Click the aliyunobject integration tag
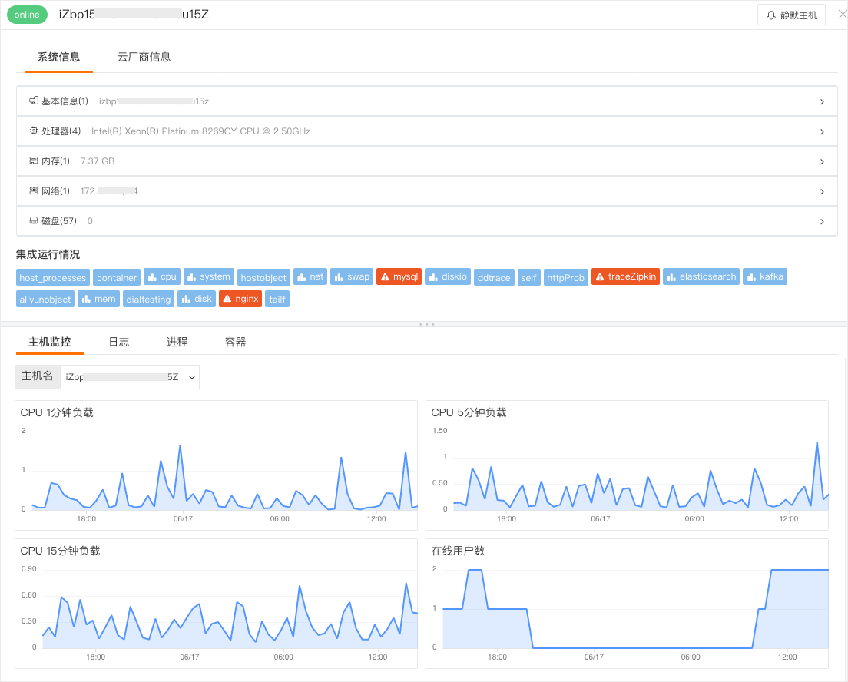The width and height of the screenshot is (848, 682). tap(45, 299)
